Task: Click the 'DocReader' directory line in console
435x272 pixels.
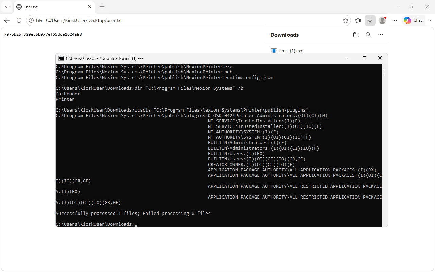Action: (68, 94)
